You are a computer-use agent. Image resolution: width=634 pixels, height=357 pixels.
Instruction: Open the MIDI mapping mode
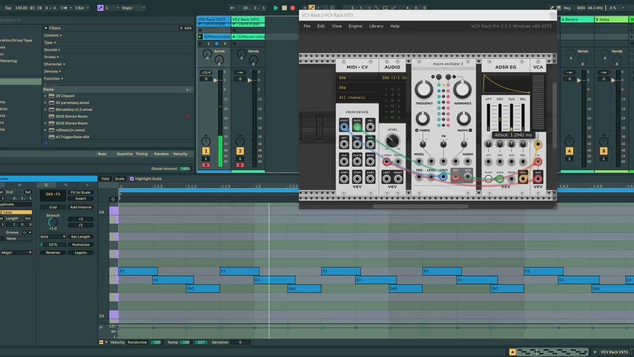(581, 8)
